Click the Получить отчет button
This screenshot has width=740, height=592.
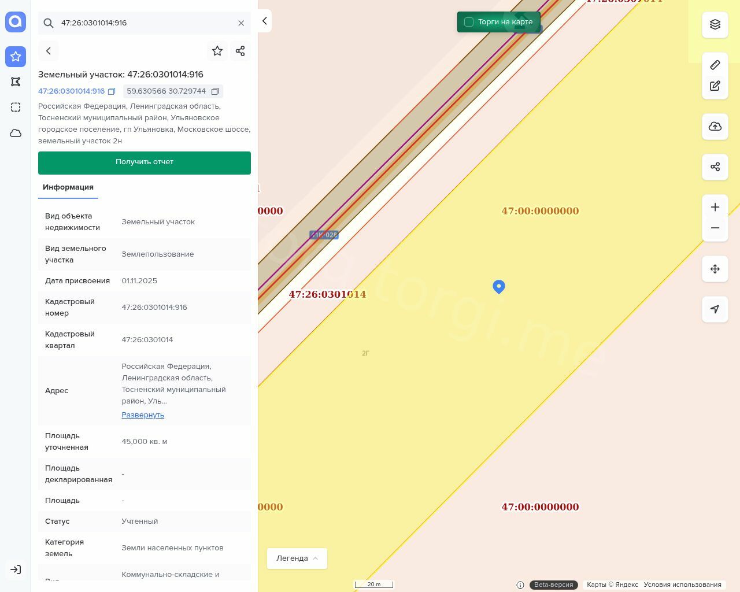(x=145, y=162)
